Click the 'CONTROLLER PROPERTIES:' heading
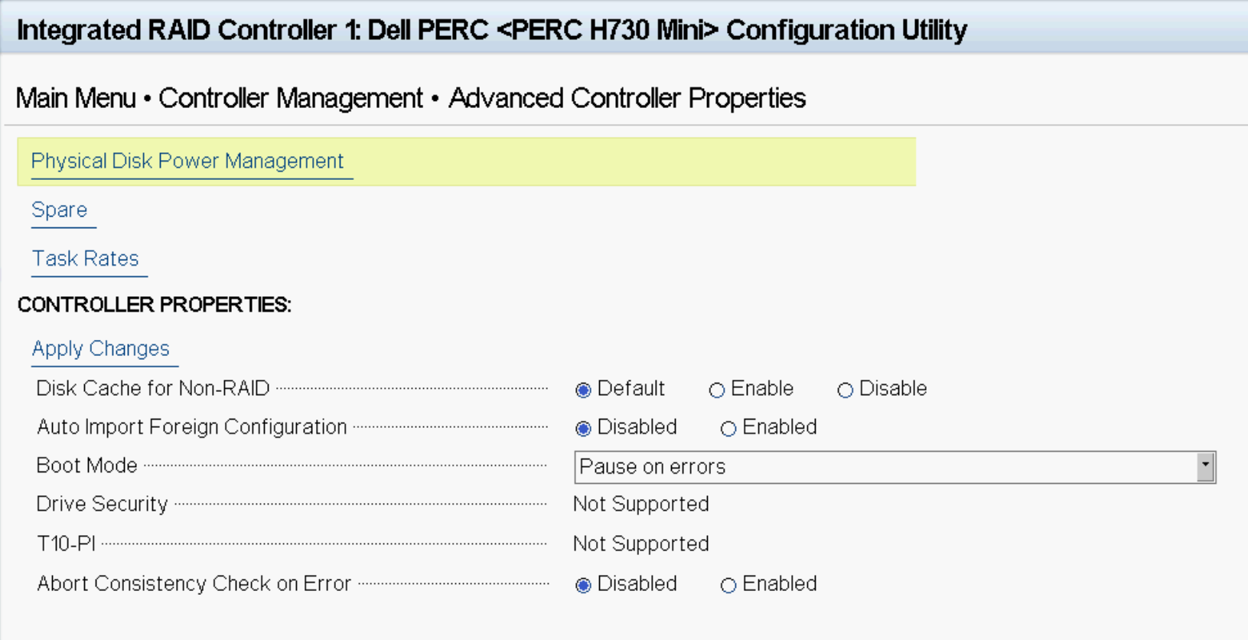The width and height of the screenshot is (1248, 640). click(x=155, y=305)
